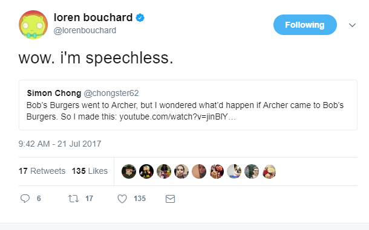Click the blue verified badge
The height and width of the screenshot is (230, 369).
140,18
